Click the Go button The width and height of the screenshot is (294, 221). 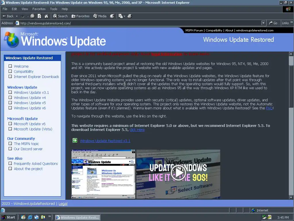click(x=273, y=23)
